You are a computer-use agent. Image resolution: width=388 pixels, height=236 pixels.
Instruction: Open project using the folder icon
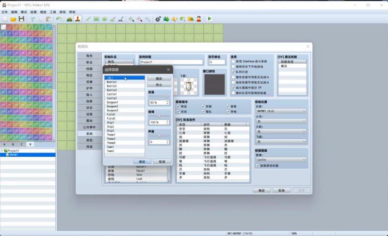click(14, 19)
